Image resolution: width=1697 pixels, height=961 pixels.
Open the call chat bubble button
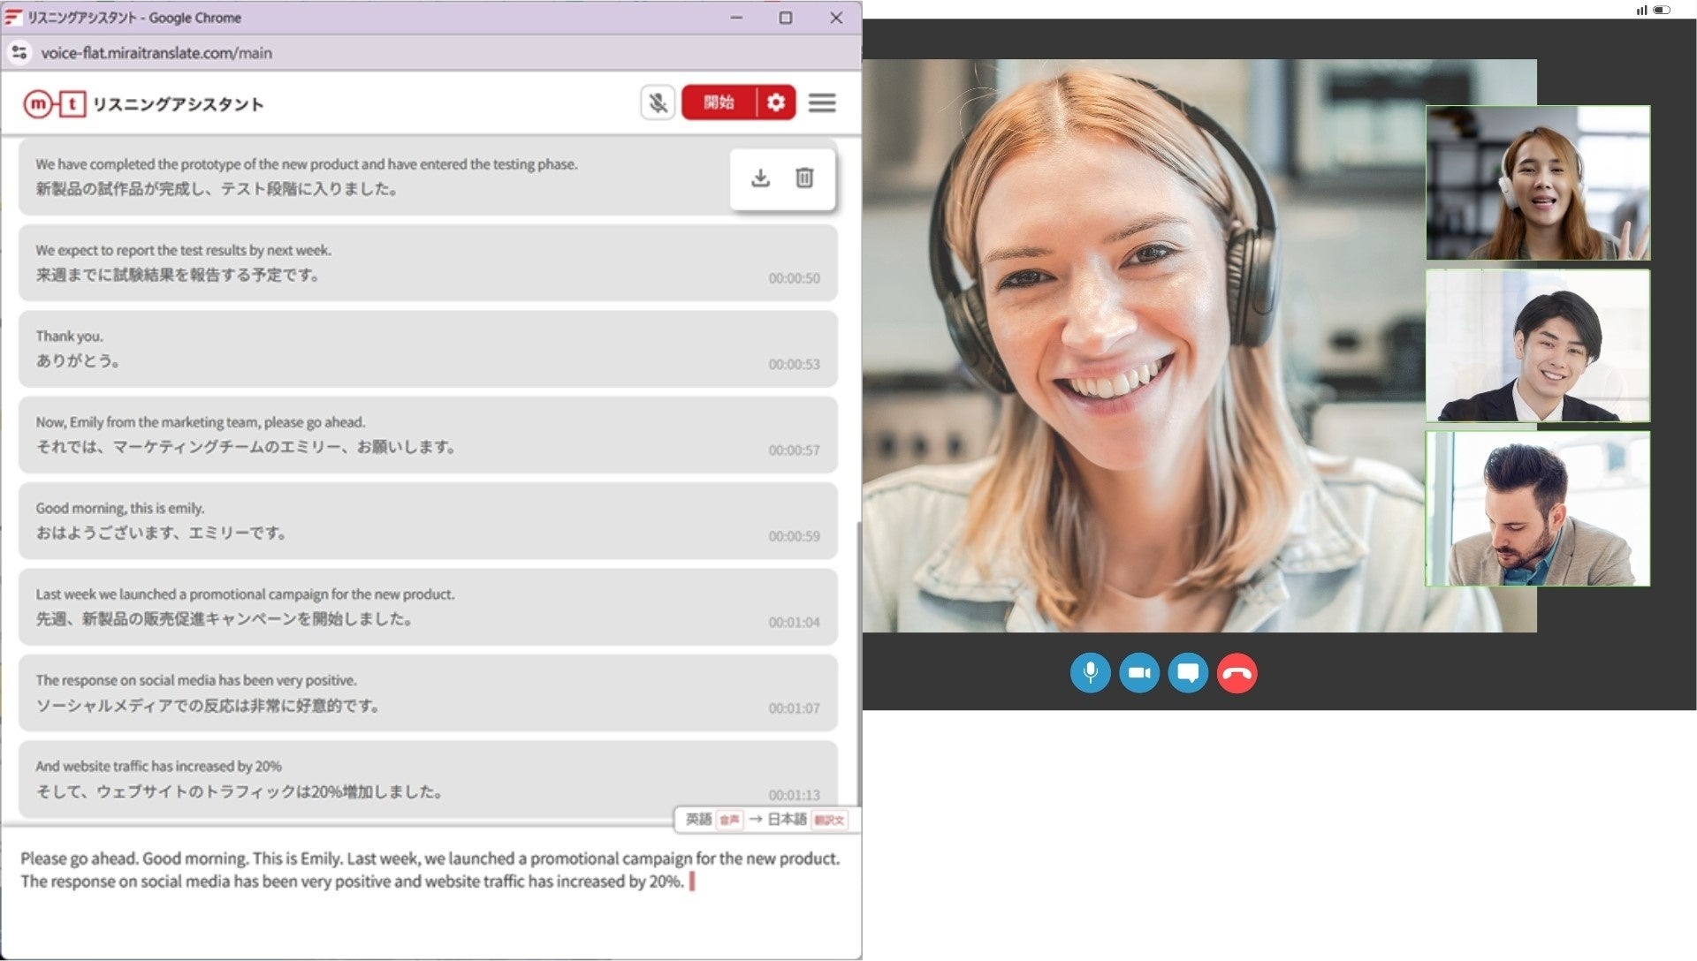coord(1188,673)
